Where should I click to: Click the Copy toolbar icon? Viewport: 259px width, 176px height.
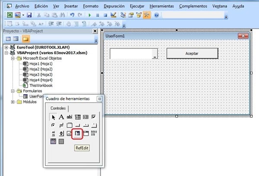(47, 15)
